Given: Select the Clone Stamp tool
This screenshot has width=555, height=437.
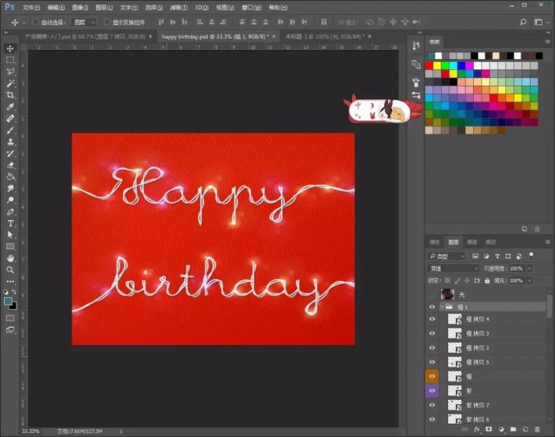Looking at the screenshot, I should point(10,141).
